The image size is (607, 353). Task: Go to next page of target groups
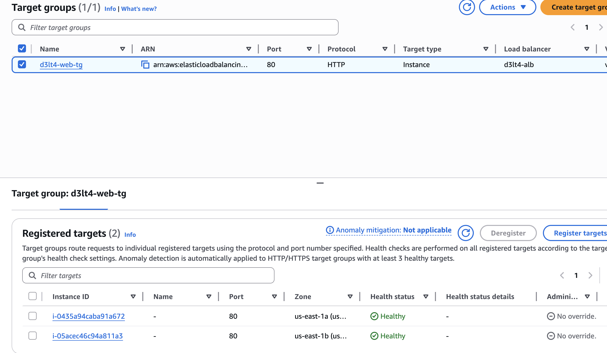click(601, 27)
